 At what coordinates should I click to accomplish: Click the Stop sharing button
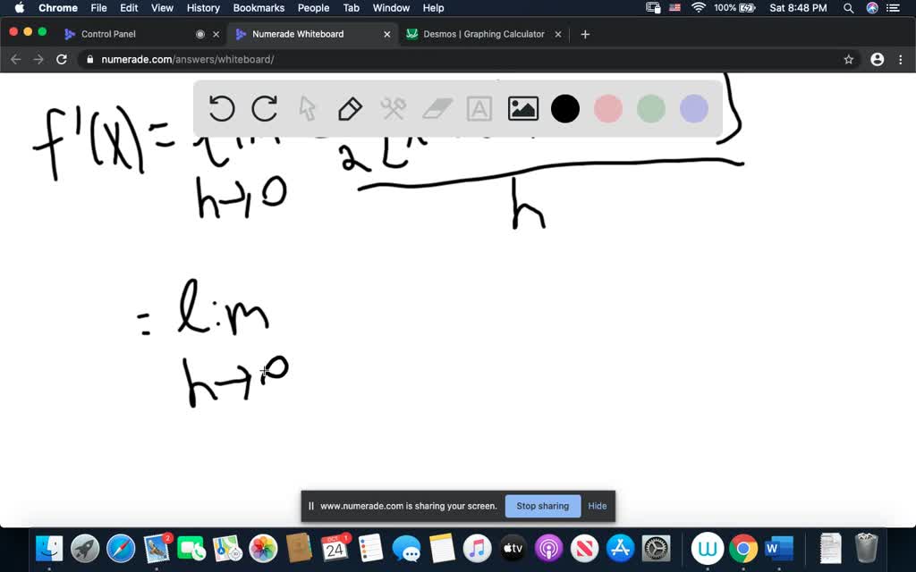point(542,506)
